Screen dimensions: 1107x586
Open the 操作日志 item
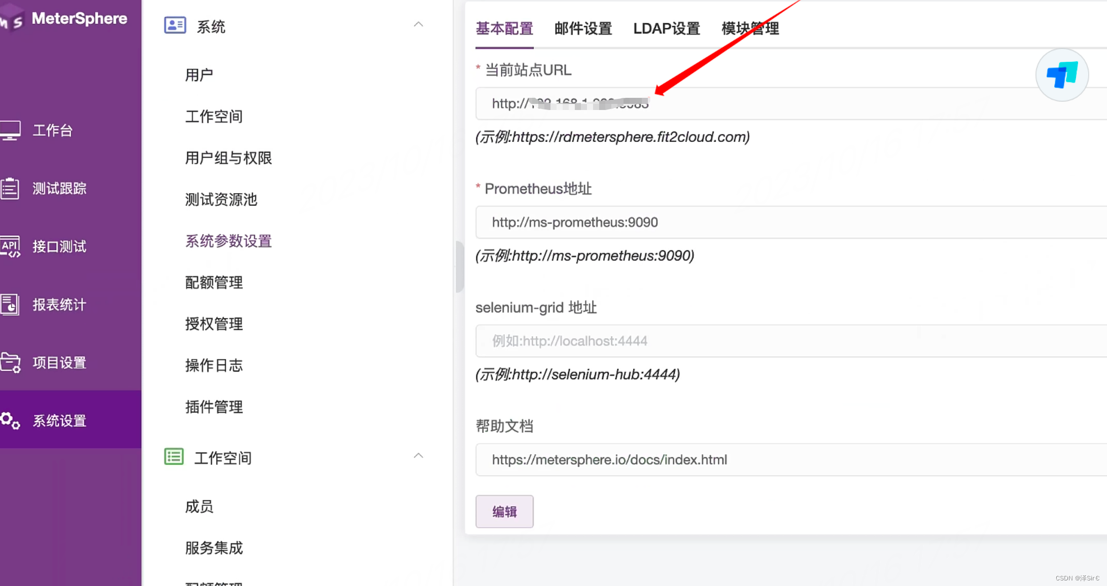pyautogui.click(x=214, y=365)
